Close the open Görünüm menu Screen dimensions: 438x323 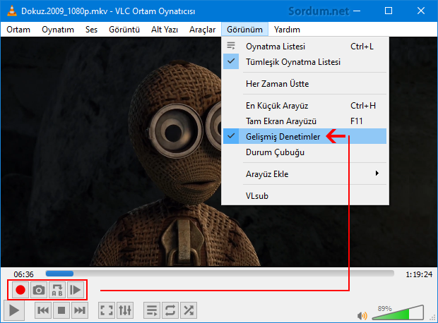click(x=244, y=30)
